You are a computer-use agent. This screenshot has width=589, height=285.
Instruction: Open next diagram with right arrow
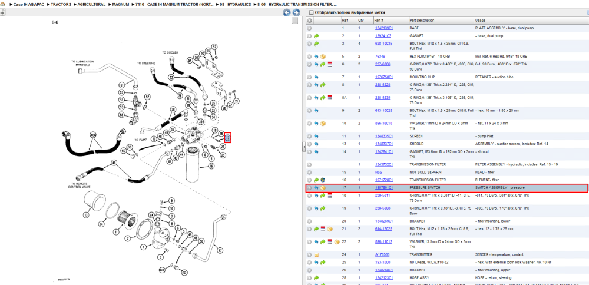point(296,12)
